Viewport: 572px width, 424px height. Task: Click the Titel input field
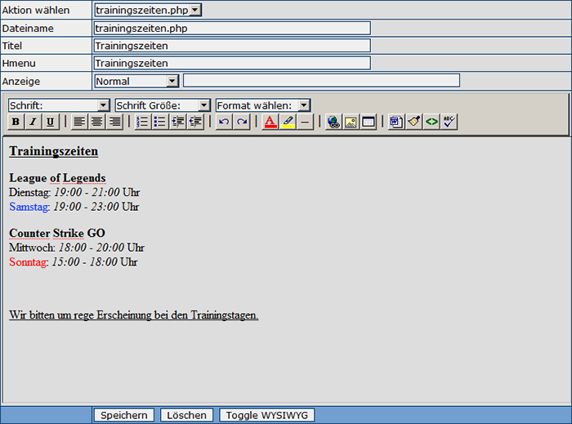tap(232, 46)
